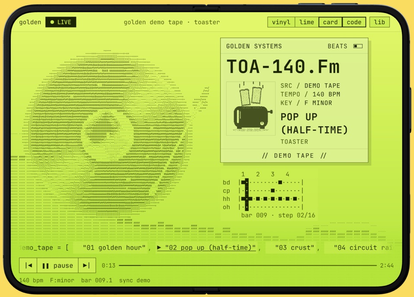
Task: Seek along the playback progress bar
Action: point(247,265)
